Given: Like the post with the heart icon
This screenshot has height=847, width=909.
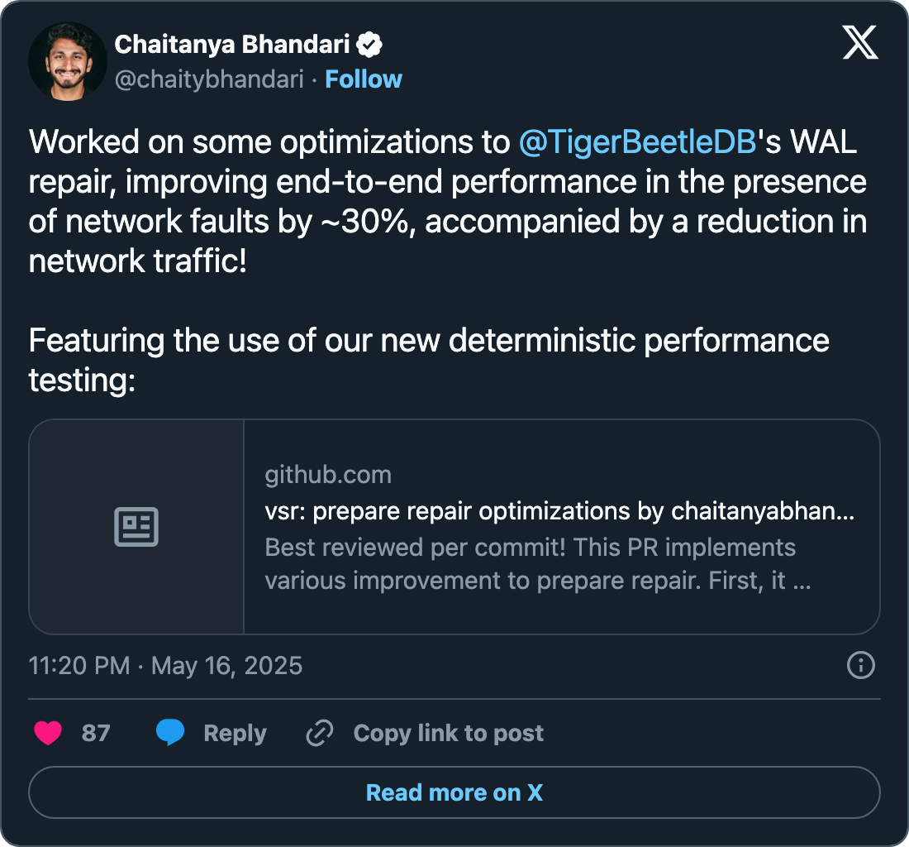Looking at the screenshot, I should (x=48, y=733).
